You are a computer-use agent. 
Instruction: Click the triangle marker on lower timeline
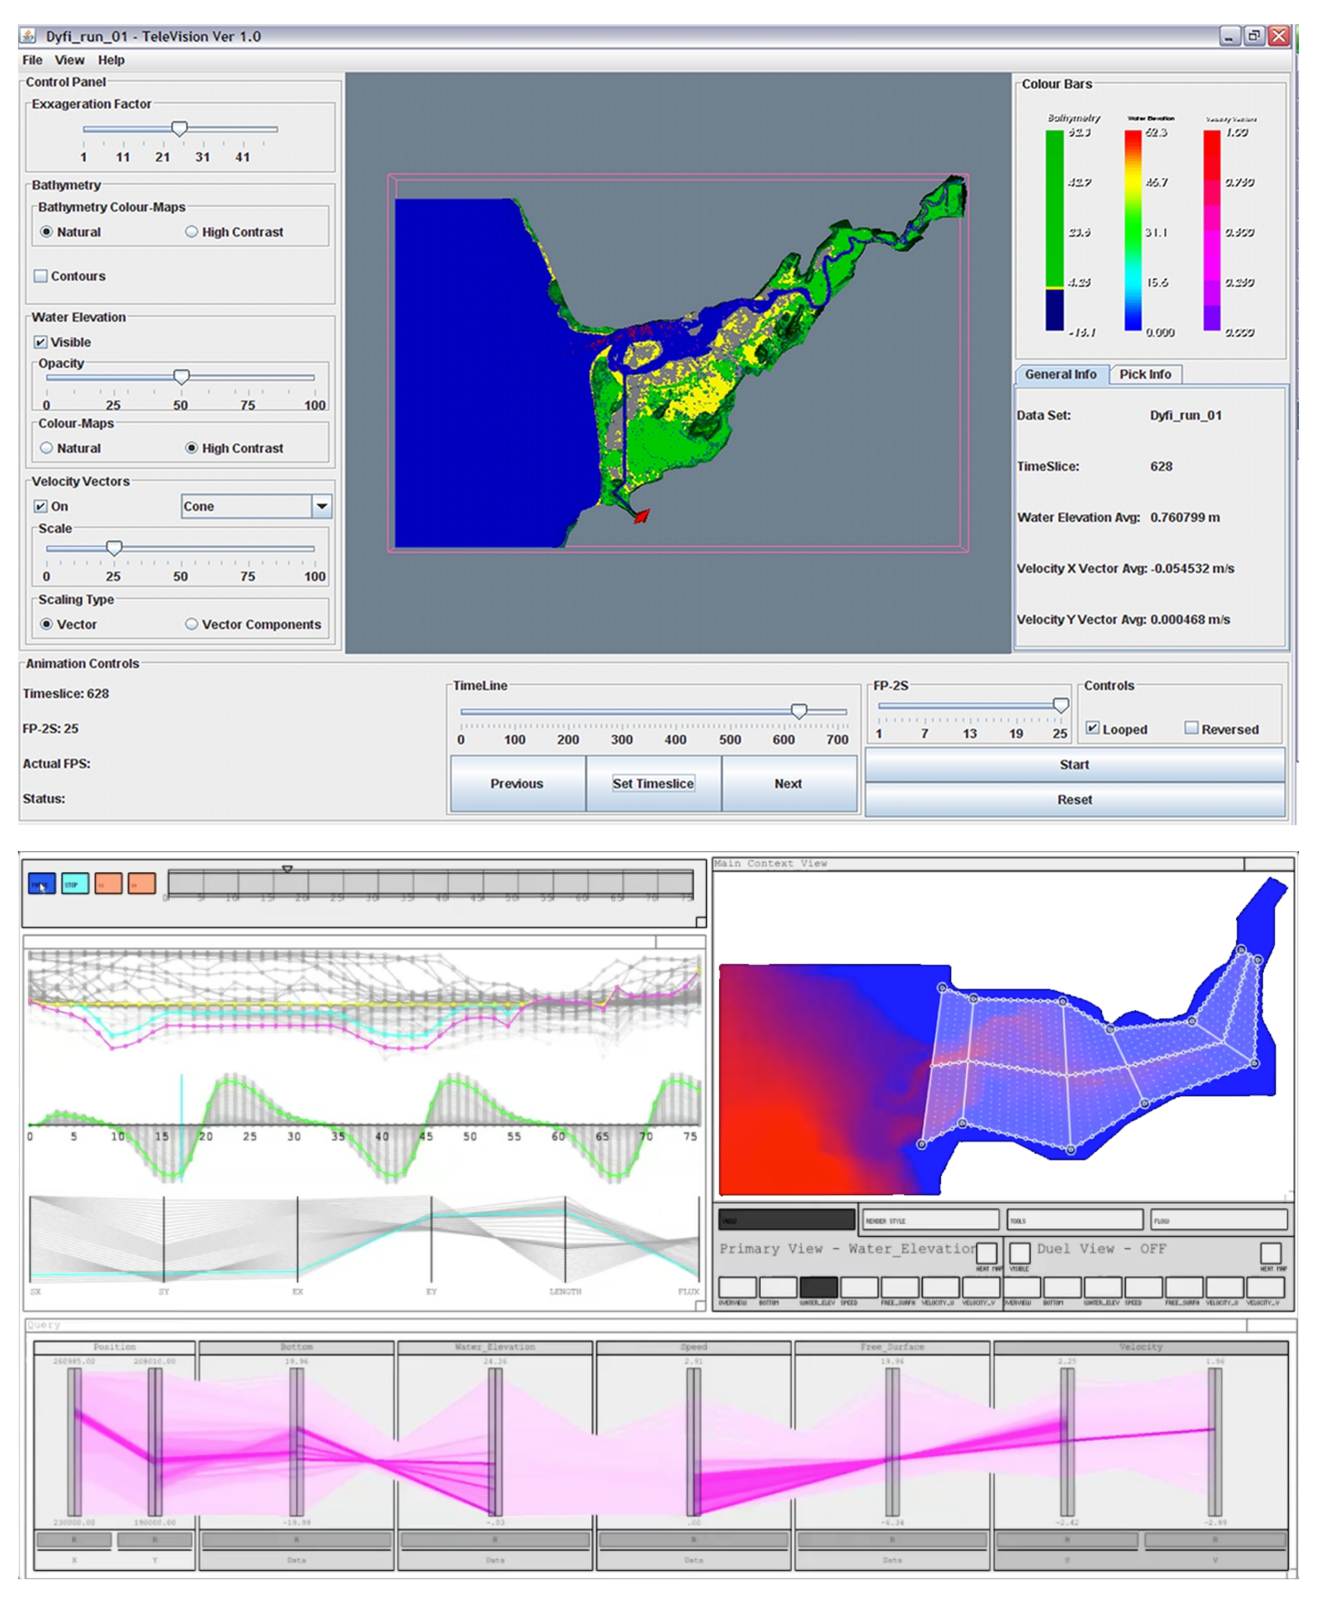[x=287, y=869]
